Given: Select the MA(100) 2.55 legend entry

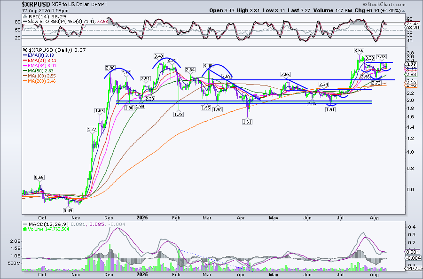Looking at the screenshot, I should 39,76.
